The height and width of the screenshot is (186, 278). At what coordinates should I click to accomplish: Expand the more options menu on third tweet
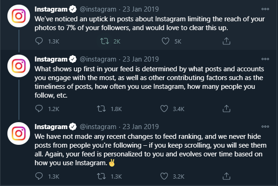click(265, 126)
